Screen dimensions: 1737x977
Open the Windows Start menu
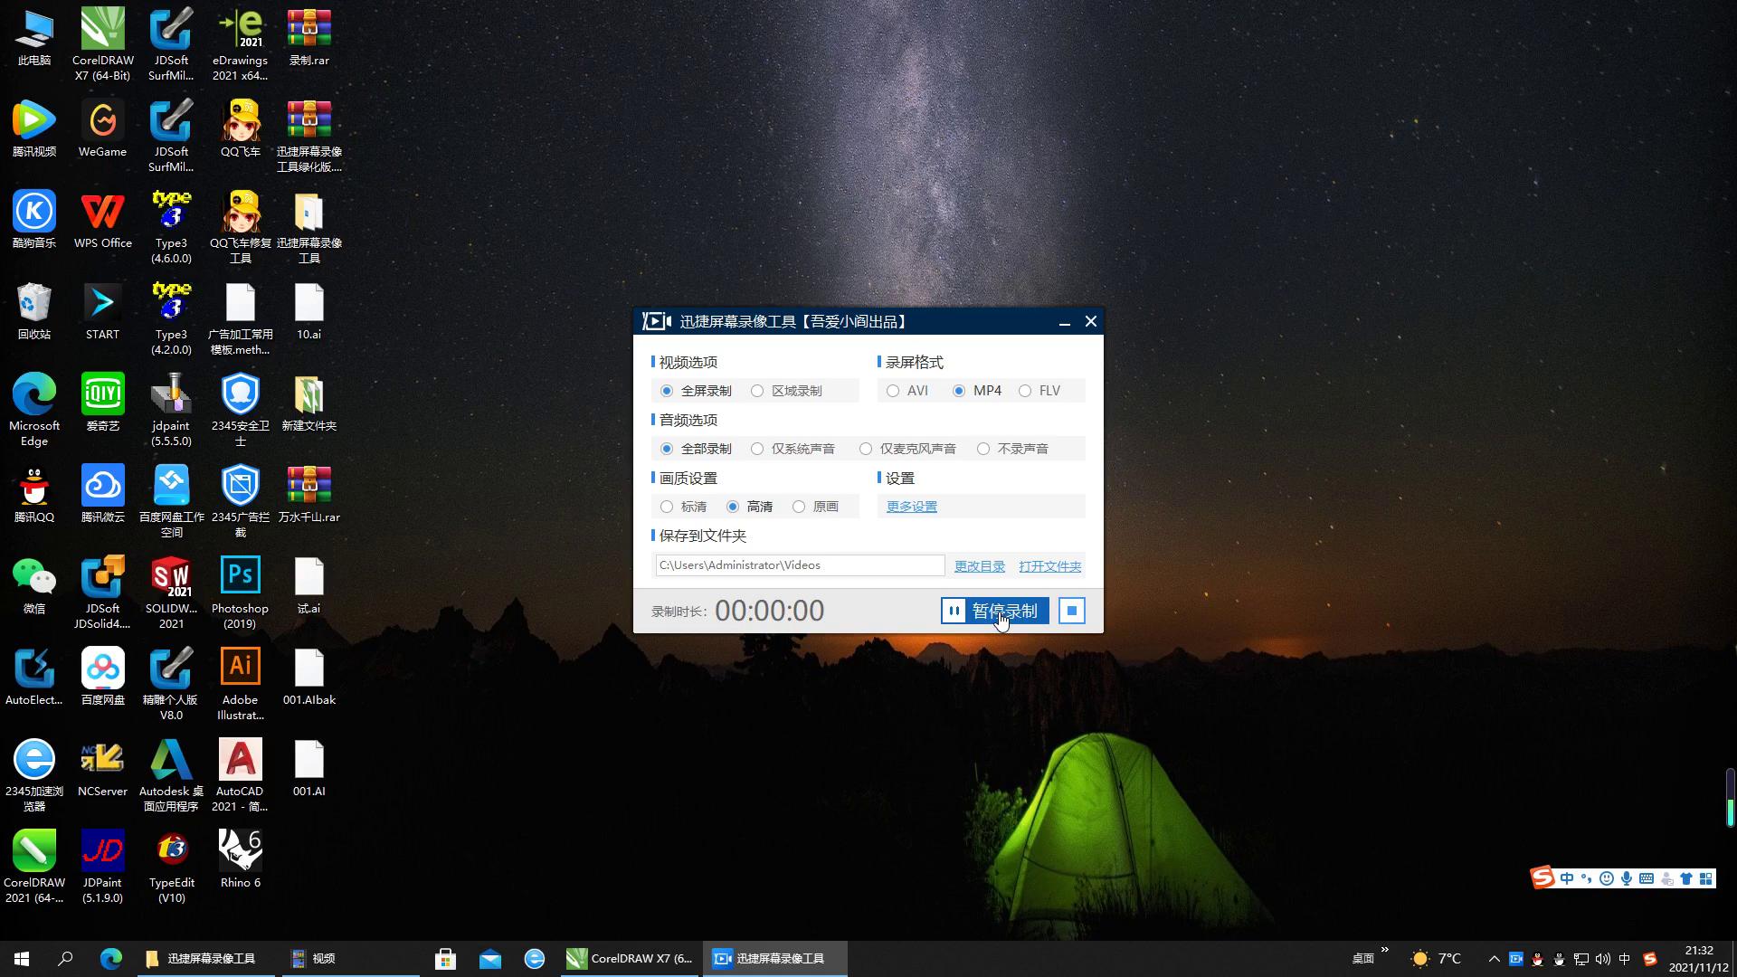(22, 958)
